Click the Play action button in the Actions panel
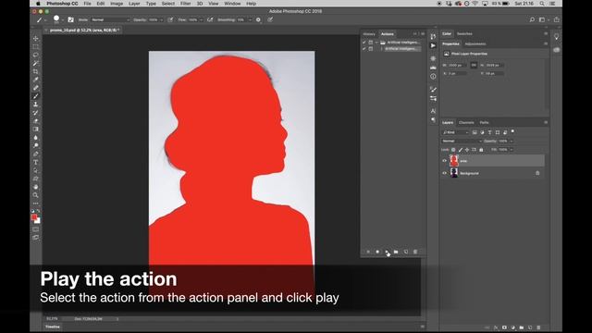Viewport: 592px width, 333px height. coord(387,252)
